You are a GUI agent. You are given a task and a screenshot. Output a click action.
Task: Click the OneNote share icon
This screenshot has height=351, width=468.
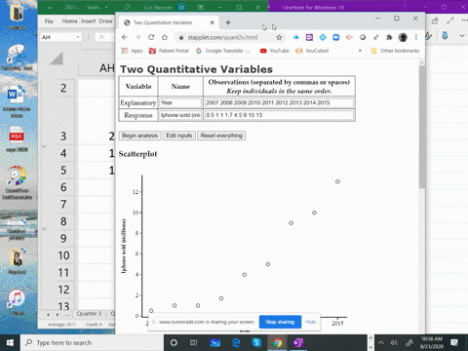tap(435, 21)
